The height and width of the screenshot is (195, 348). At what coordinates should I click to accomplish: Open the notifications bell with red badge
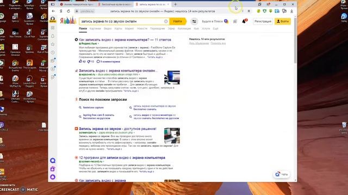tap(244, 21)
